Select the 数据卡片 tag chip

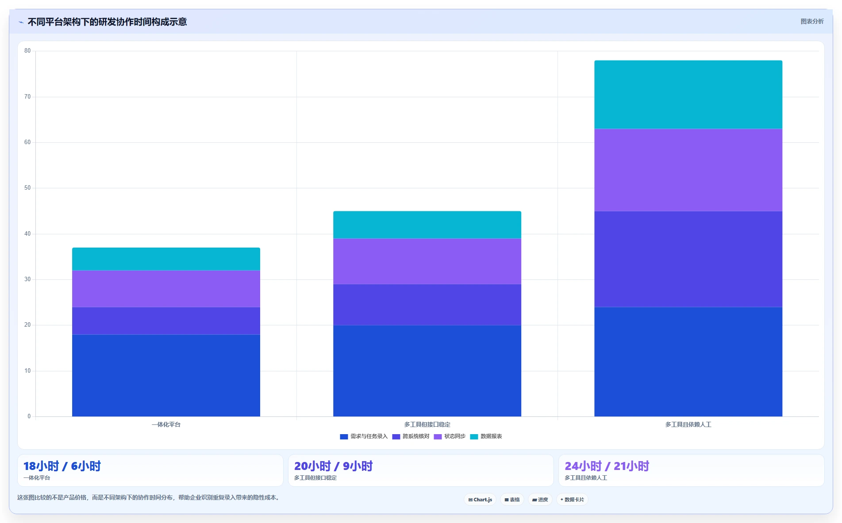tap(572, 500)
